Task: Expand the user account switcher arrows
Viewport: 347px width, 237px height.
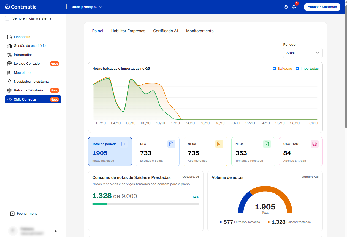Action: [x=56, y=231]
